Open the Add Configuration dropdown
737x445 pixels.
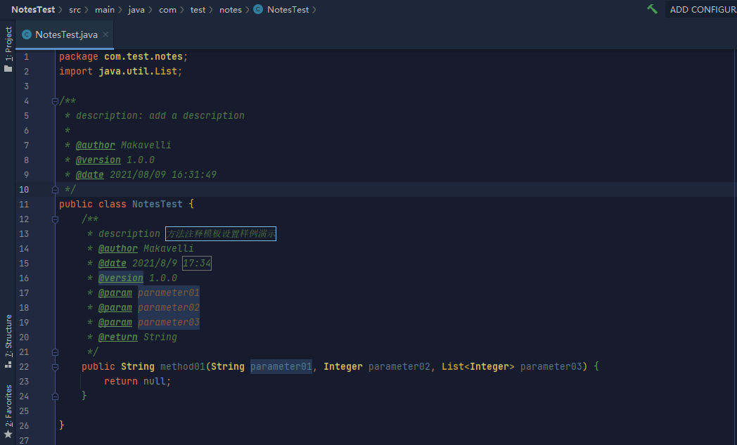703,9
